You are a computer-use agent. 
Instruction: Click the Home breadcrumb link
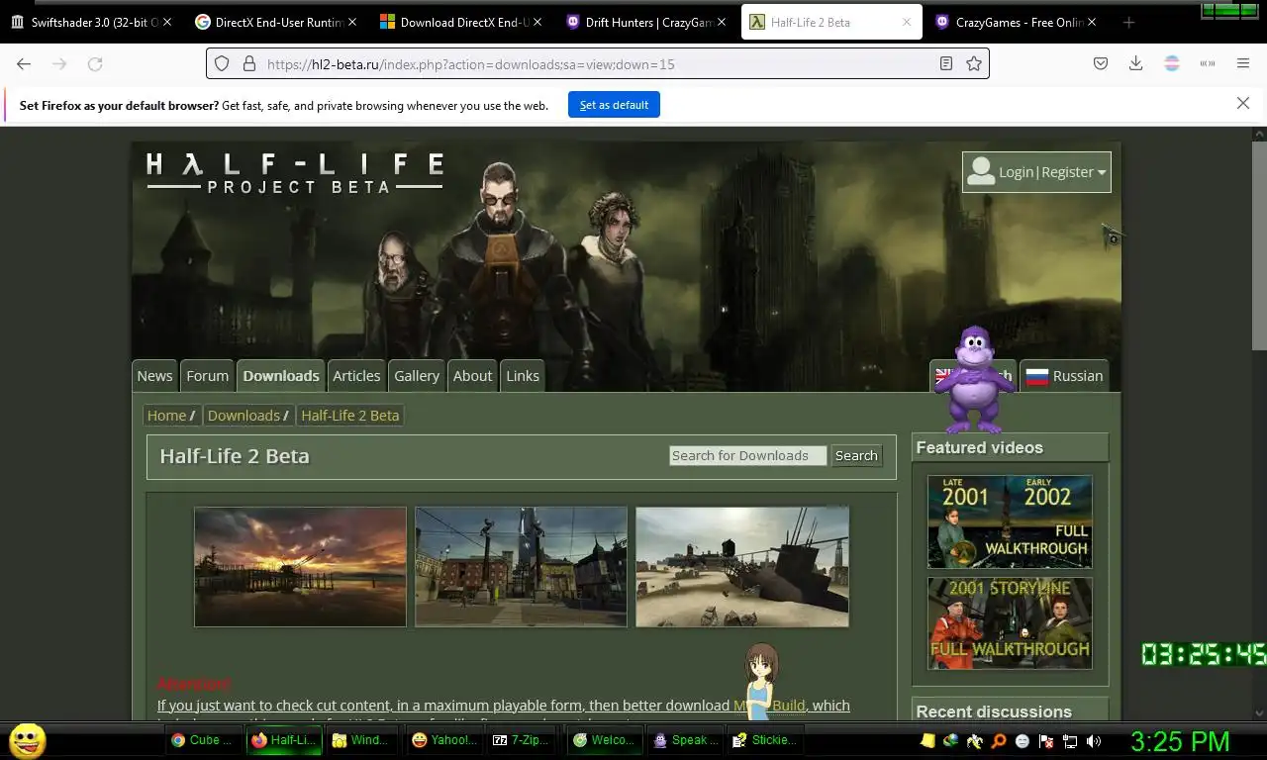coord(166,416)
